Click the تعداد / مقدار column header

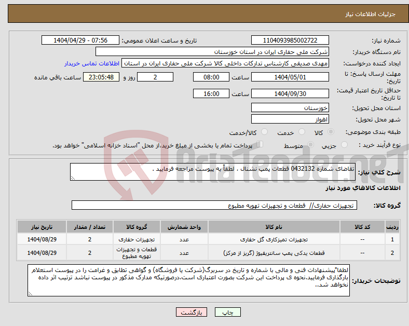[90, 227]
